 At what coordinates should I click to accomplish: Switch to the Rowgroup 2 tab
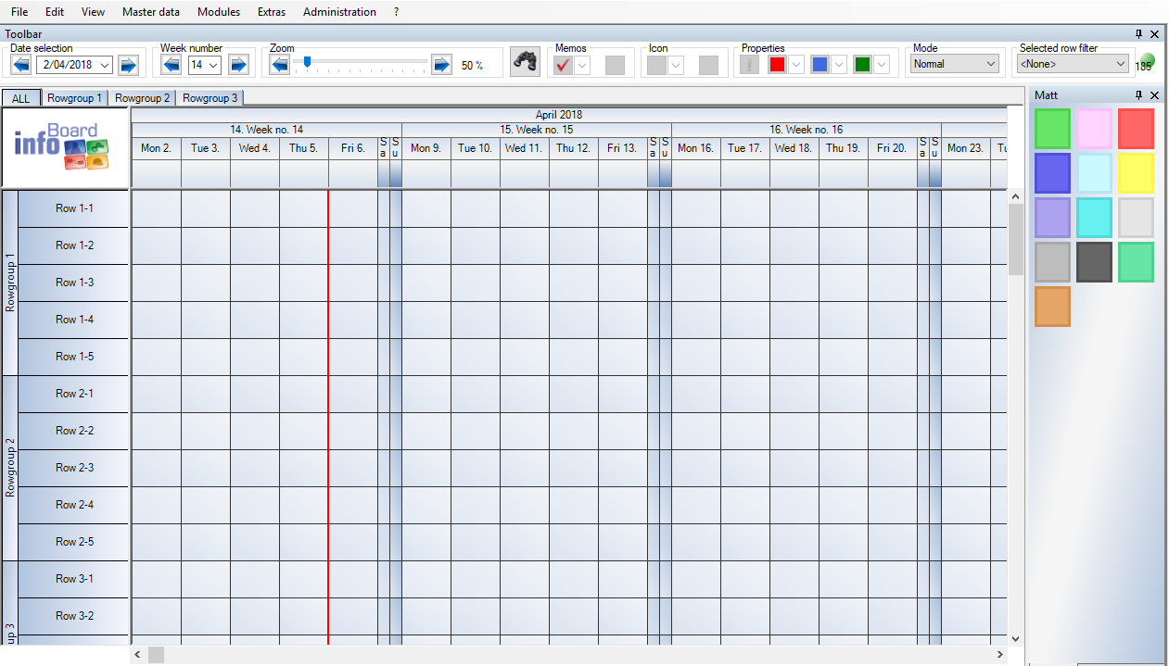point(142,98)
